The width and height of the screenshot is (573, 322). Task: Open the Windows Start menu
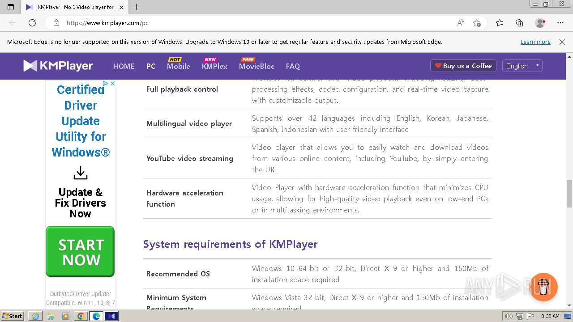pyautogui.click(x=13, y=316)
